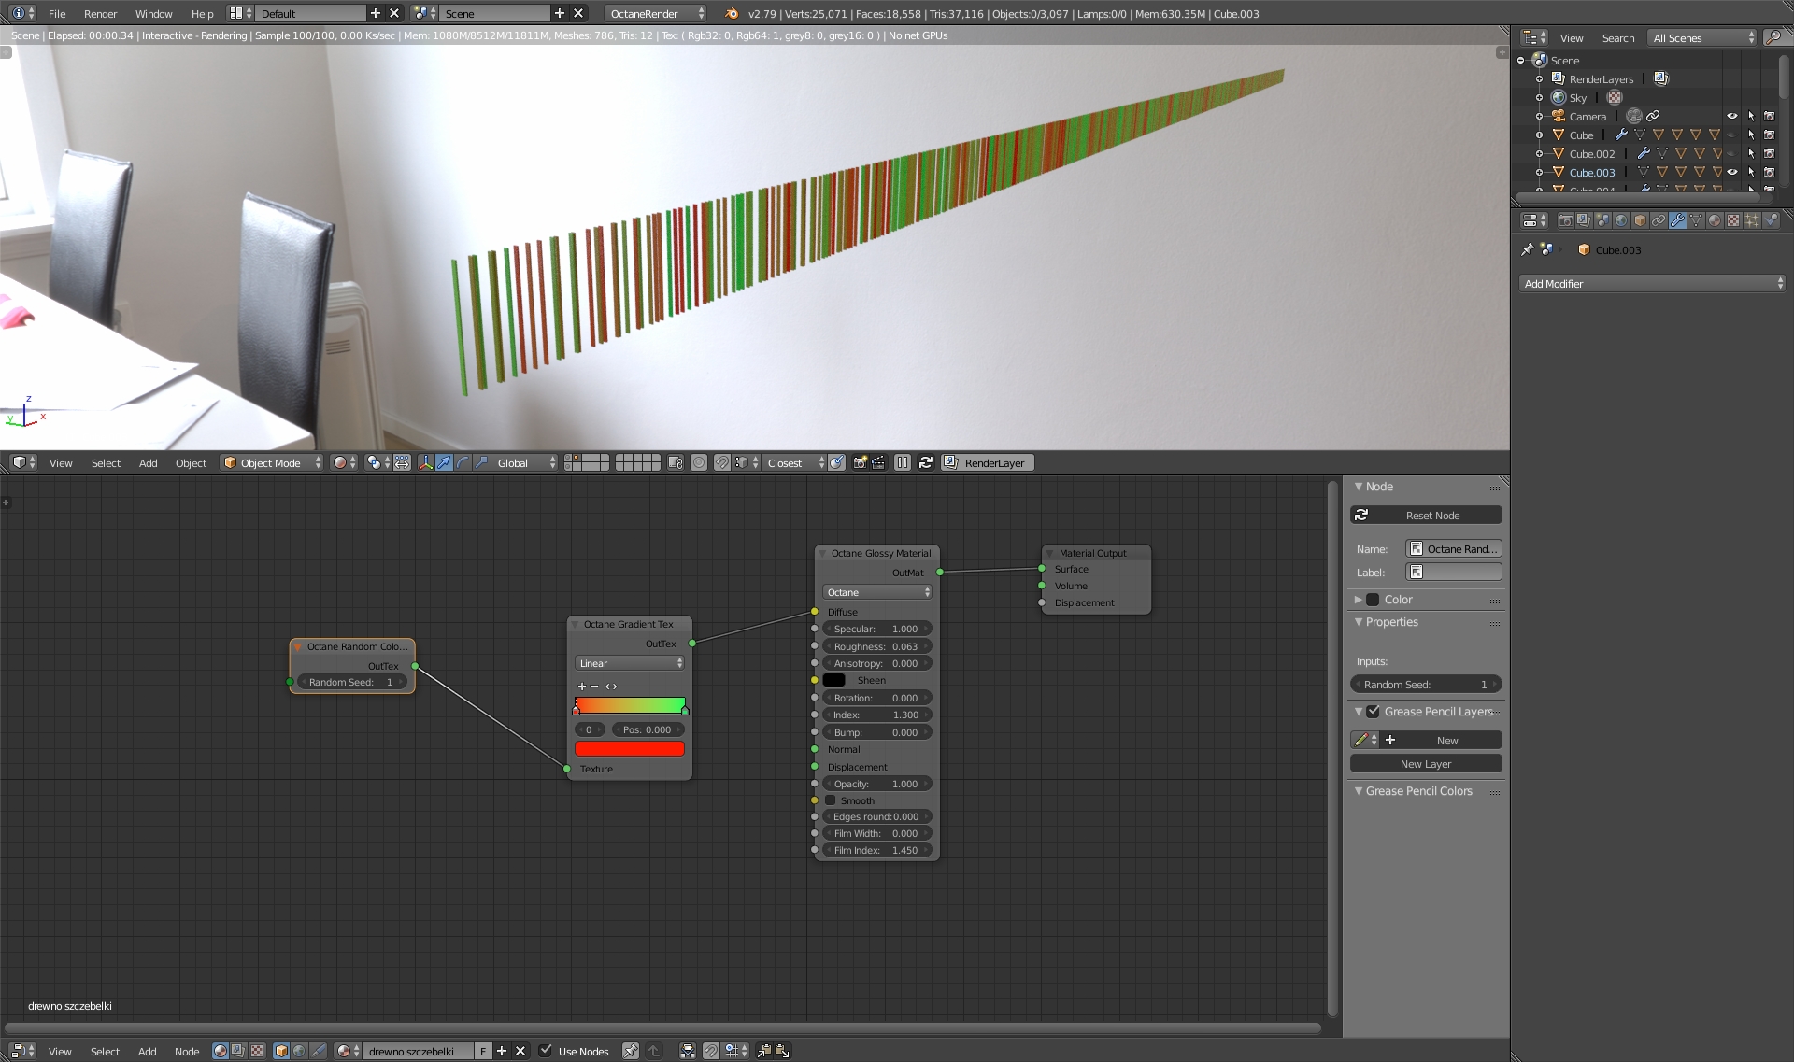1794x1062 pixels.
Task: Click the node Label input field
Action: click(1454, 572)
